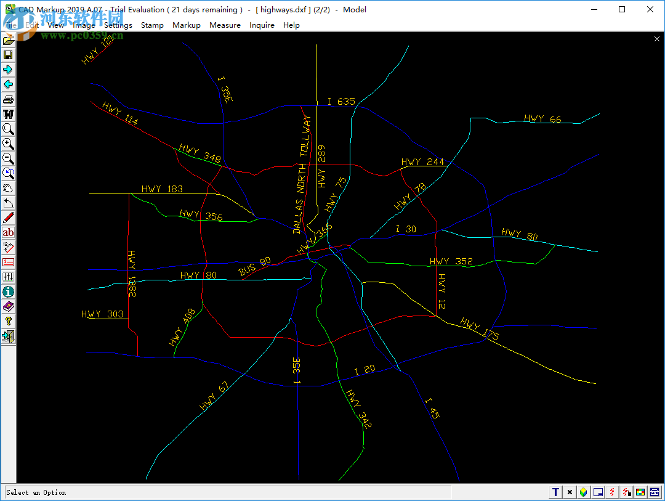The height and width of the screenshot is (501, 665).
Task: Pick the red pencil markup tool
Action: (x=8, y=217)
